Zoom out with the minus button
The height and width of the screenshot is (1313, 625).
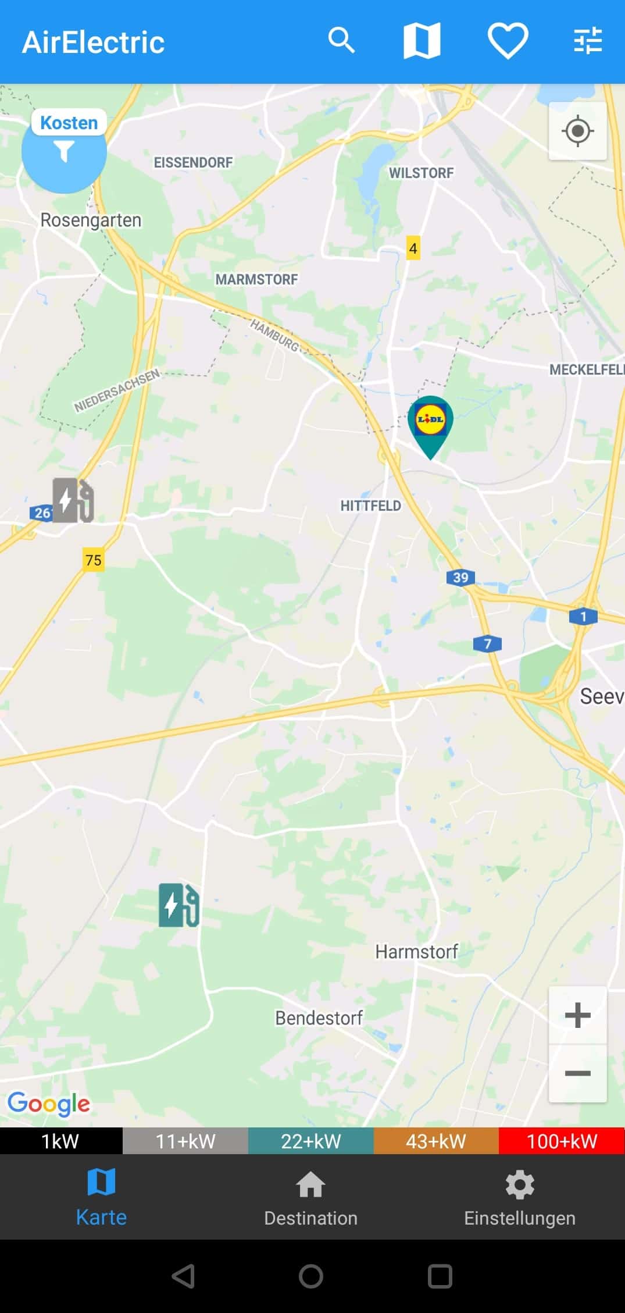[577, 1073]
